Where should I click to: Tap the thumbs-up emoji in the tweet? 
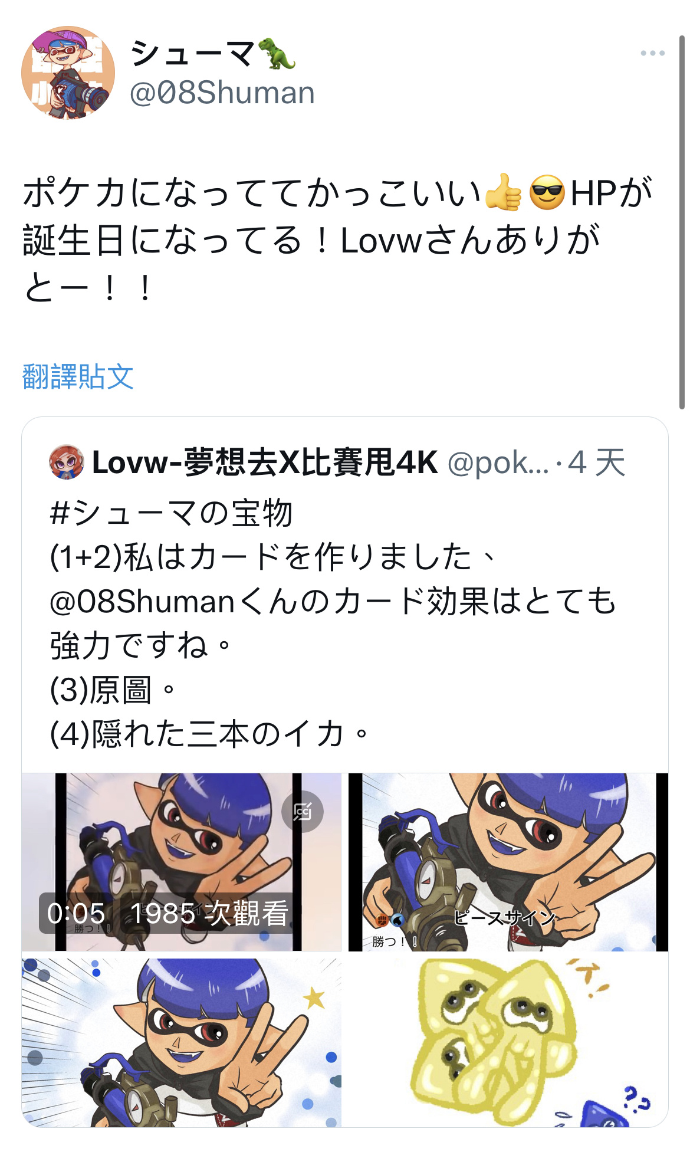pos(503,192)
